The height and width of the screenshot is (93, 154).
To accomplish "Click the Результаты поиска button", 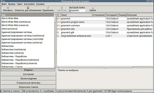I will point(28,87).
